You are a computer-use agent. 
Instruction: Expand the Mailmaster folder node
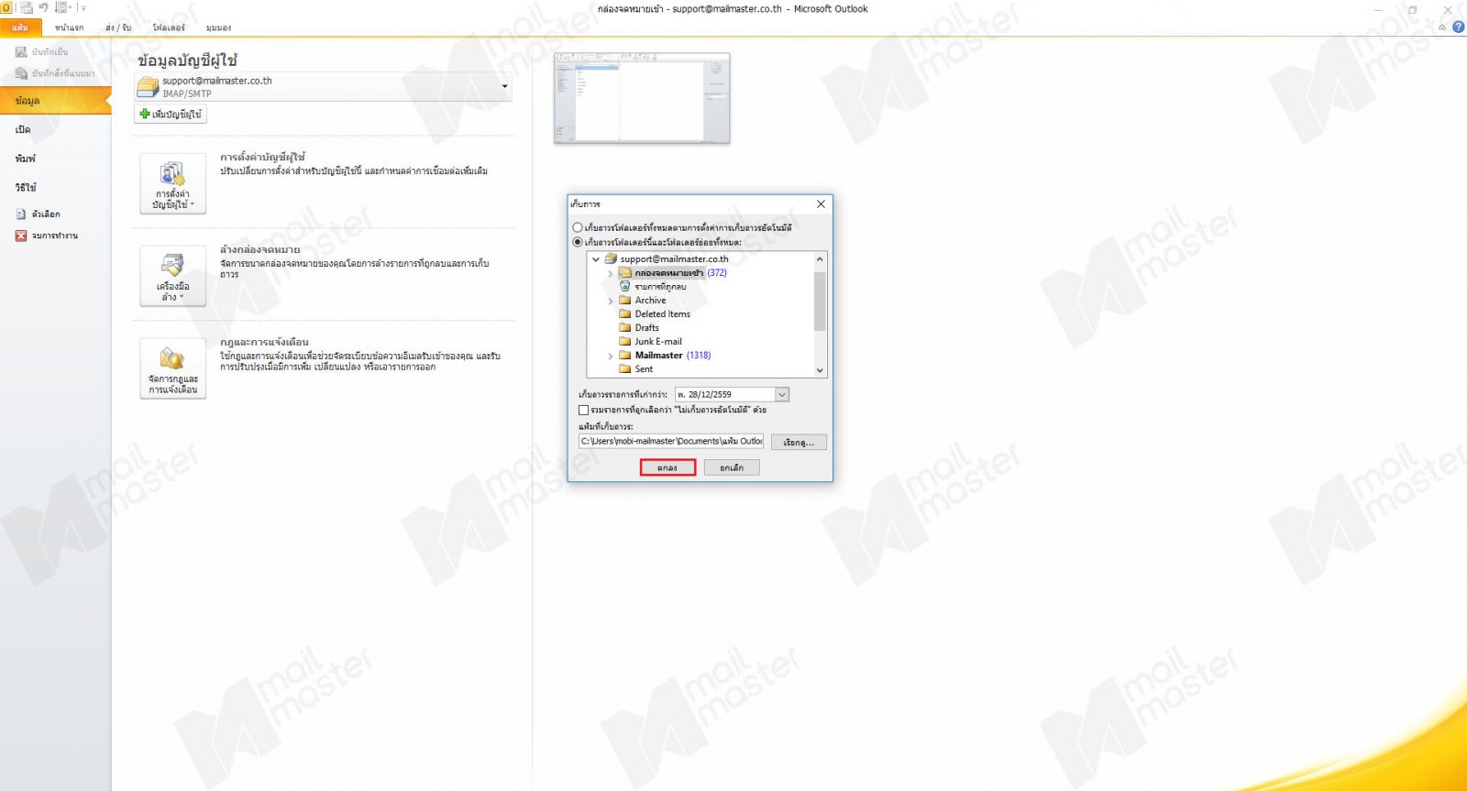click(611, 356)
